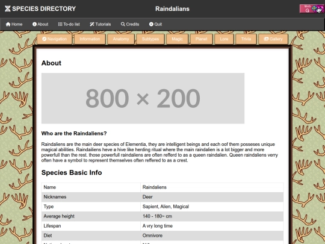Open the Tutorials page
The image size is (325, 244).
101,24
